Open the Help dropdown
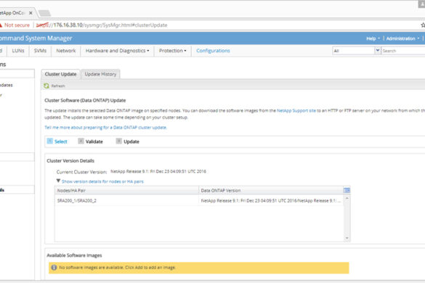Viewport: 425px width, 283px height. (x=373, y=38)
